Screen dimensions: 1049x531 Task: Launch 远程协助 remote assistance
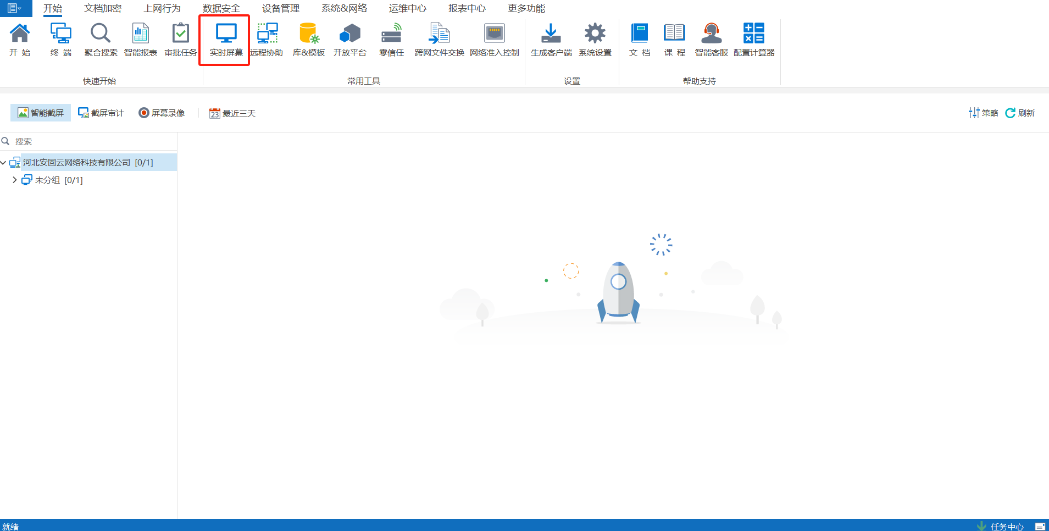pos(267,40)
